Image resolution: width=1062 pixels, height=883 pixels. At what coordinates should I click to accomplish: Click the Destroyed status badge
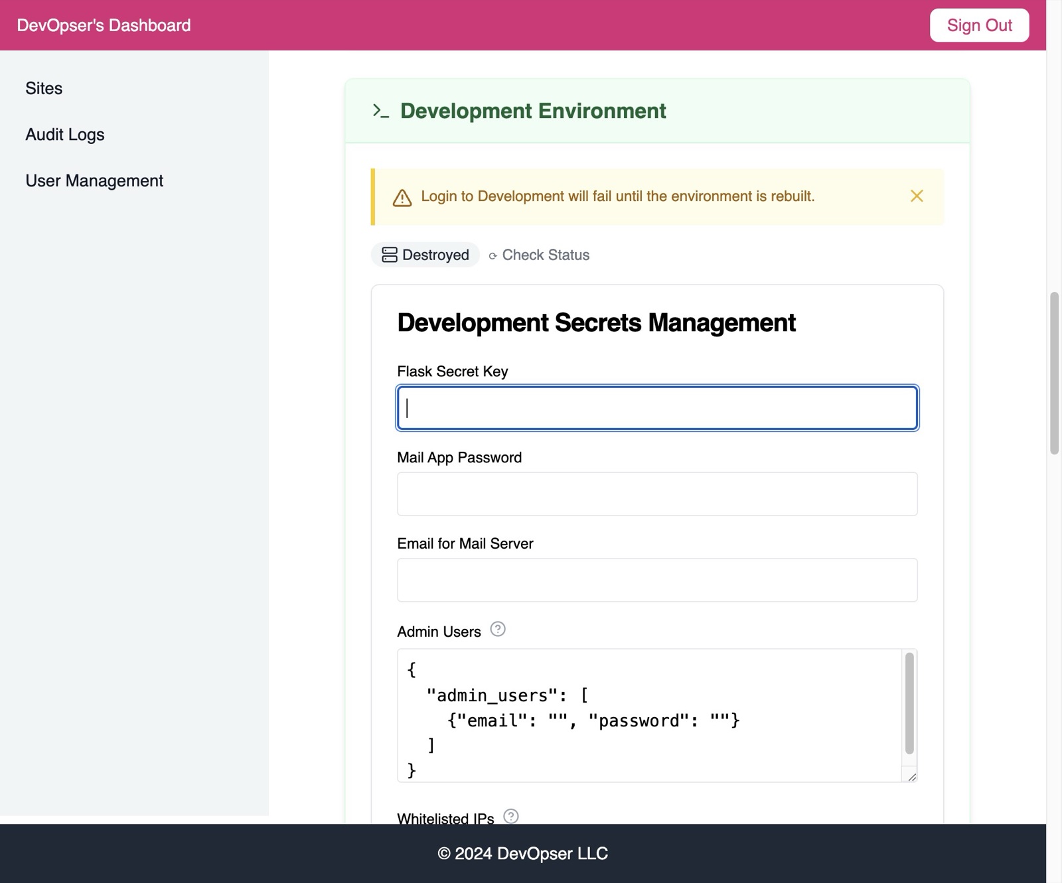[x=425, y=255]
